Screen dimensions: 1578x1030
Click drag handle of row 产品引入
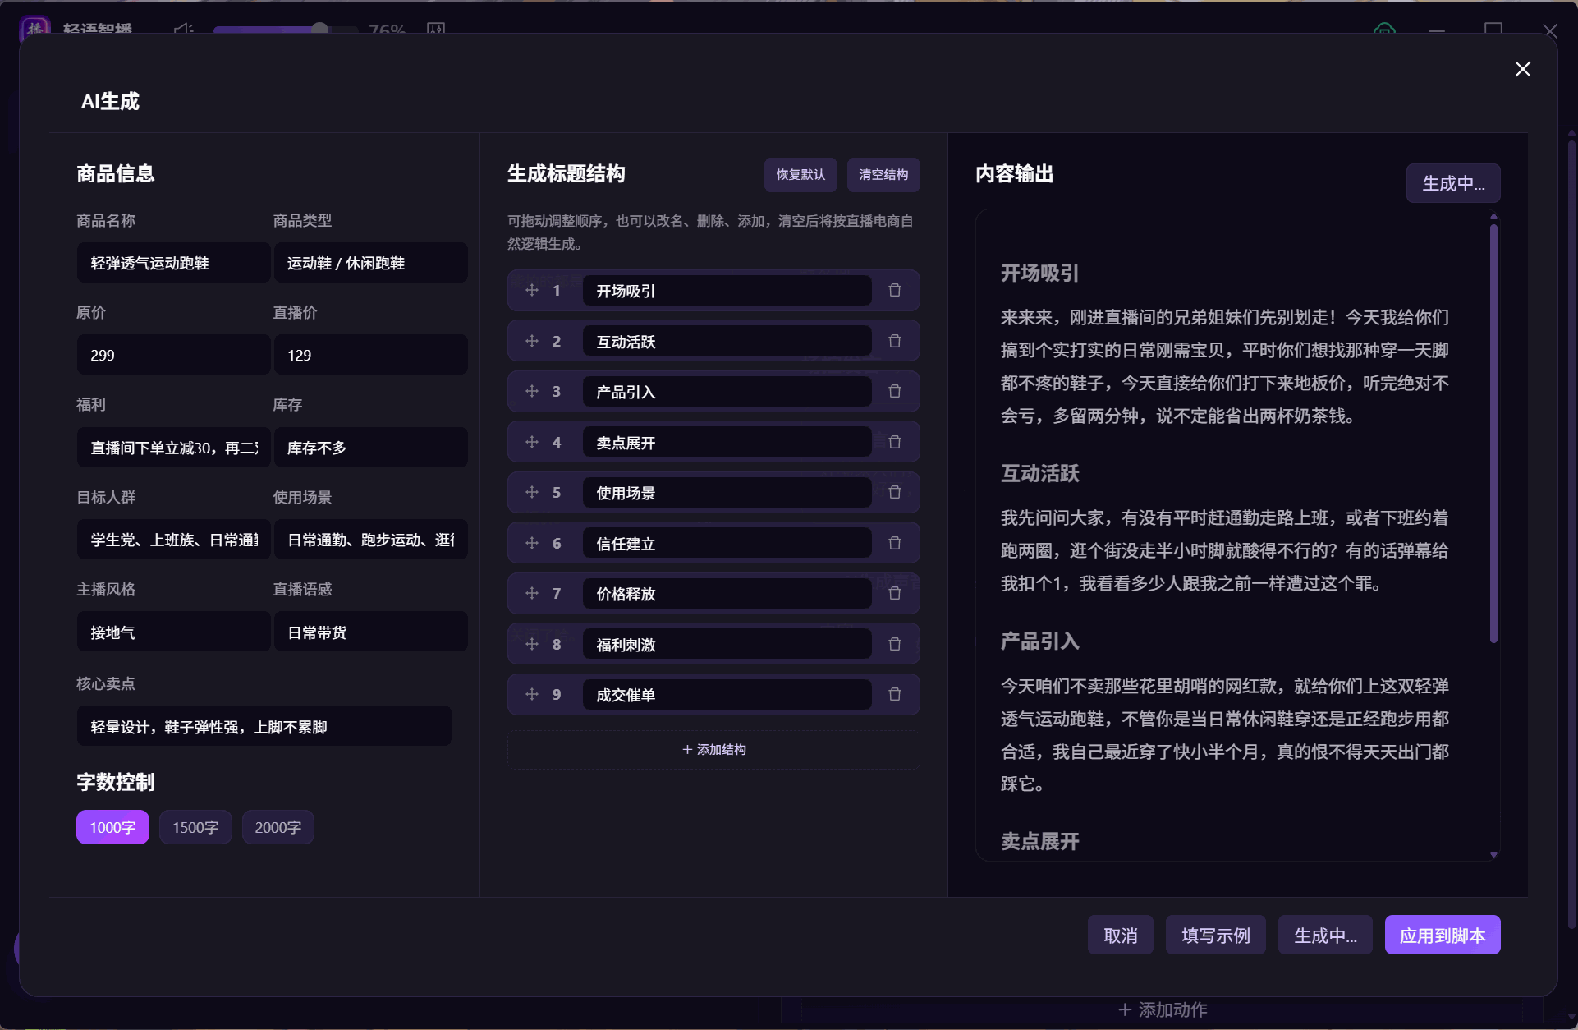[x=532, y=391]
